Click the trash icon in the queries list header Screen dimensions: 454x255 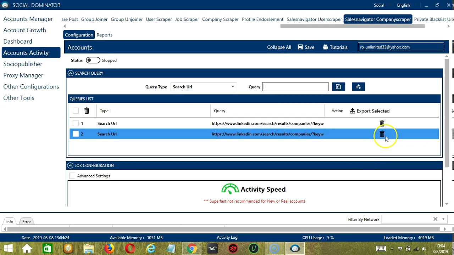[x=87, y=111]
